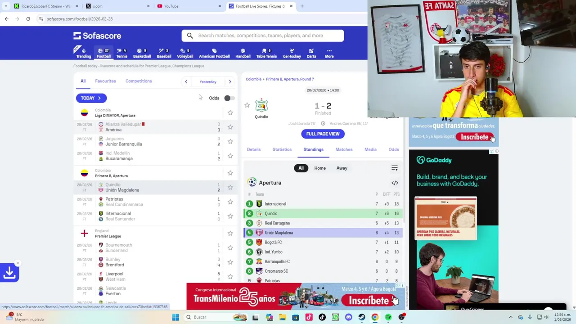Star the Jaguares vs Junior Barranquilla match

[x=230, y=141]
